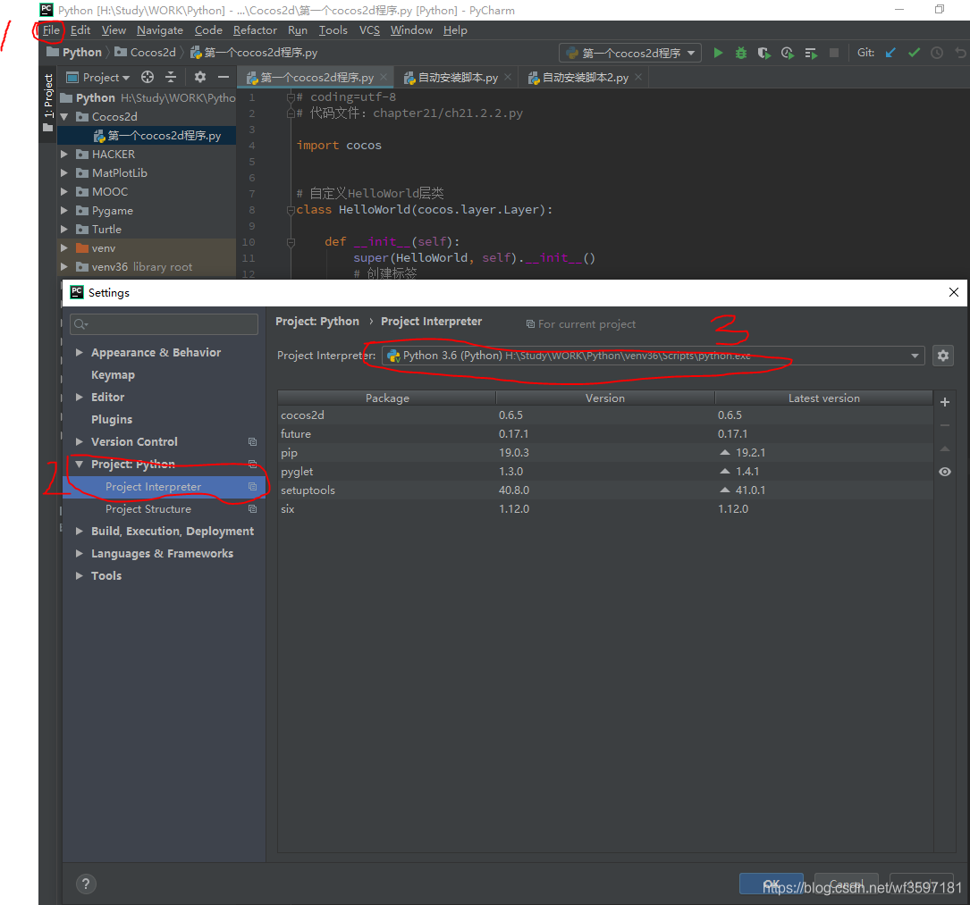Collapse all with the Project panel collapse icon
970x905 pixels.
pyautogui.click(x=171, y=77)
